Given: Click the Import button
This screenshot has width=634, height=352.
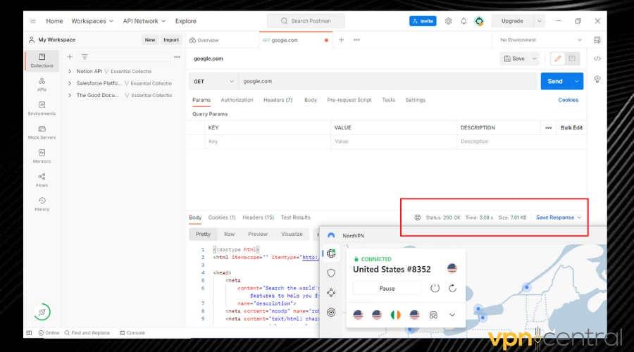Looking at the screenshot, I should [x=171, y=39].
